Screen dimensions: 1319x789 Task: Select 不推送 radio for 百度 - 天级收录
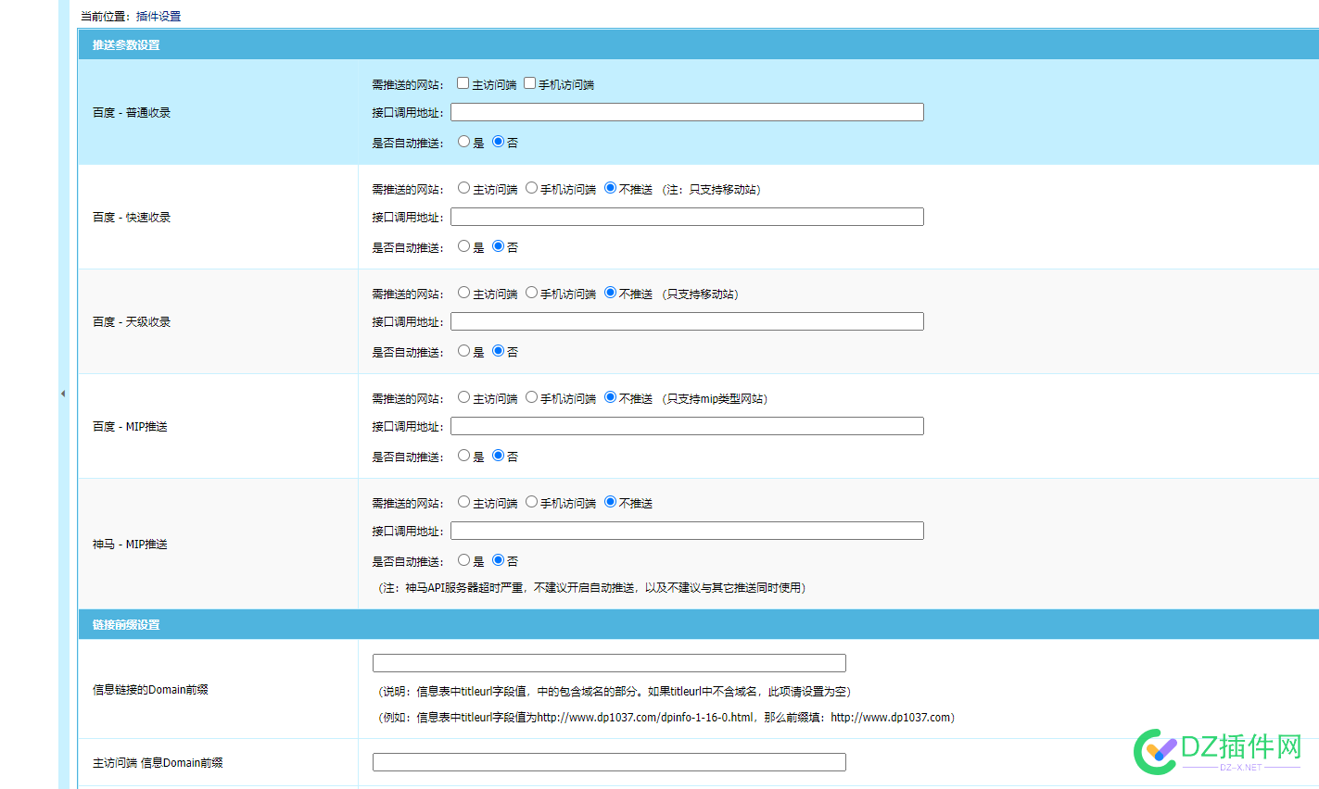coord(610,293)
